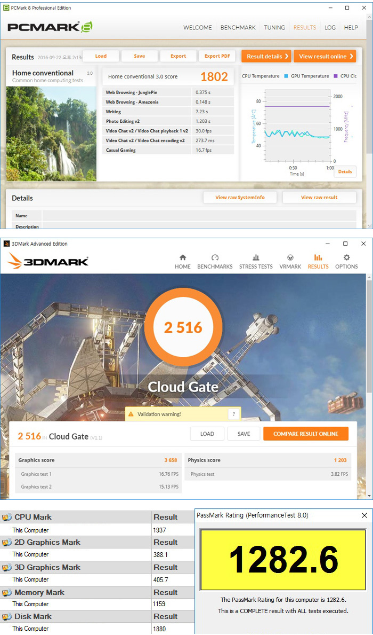Switch to PCMark Results tab
The width and height of the screenshot is (373, 635).
[x=305, y=28]
